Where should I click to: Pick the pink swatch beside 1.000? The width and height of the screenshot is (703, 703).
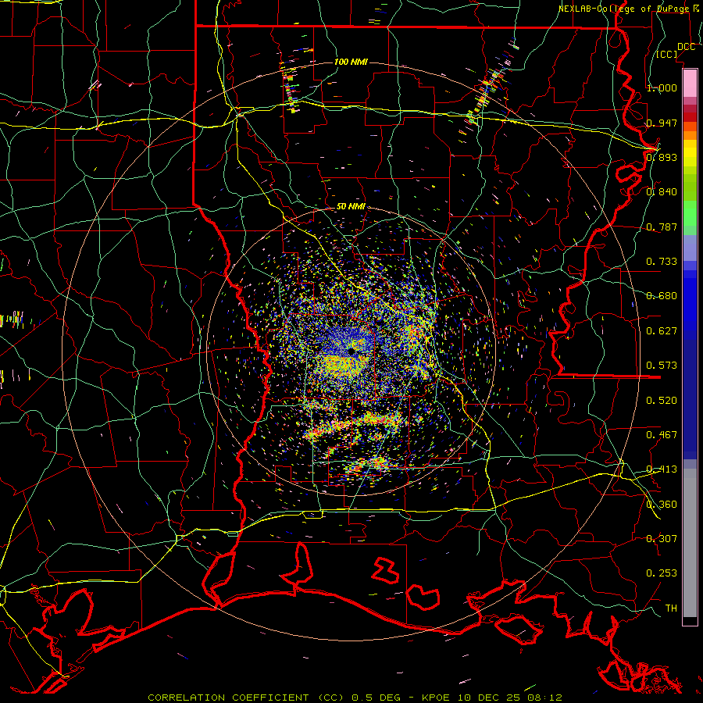[x=690, y=83]
